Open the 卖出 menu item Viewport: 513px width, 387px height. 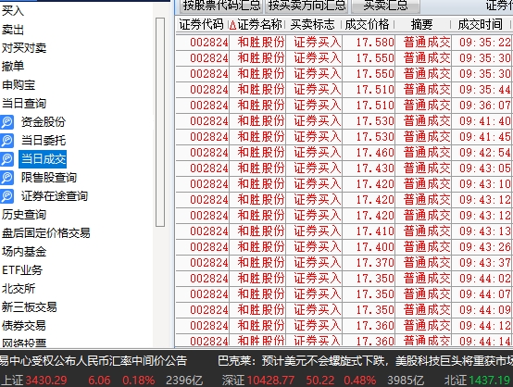13,30
